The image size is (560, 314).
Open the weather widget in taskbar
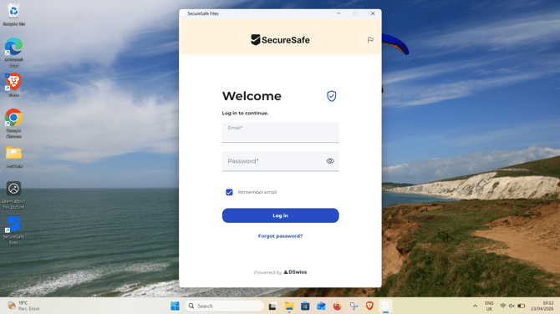(23, 306)
